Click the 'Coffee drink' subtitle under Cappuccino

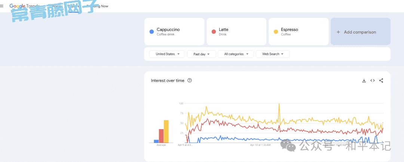pos(165,34)
